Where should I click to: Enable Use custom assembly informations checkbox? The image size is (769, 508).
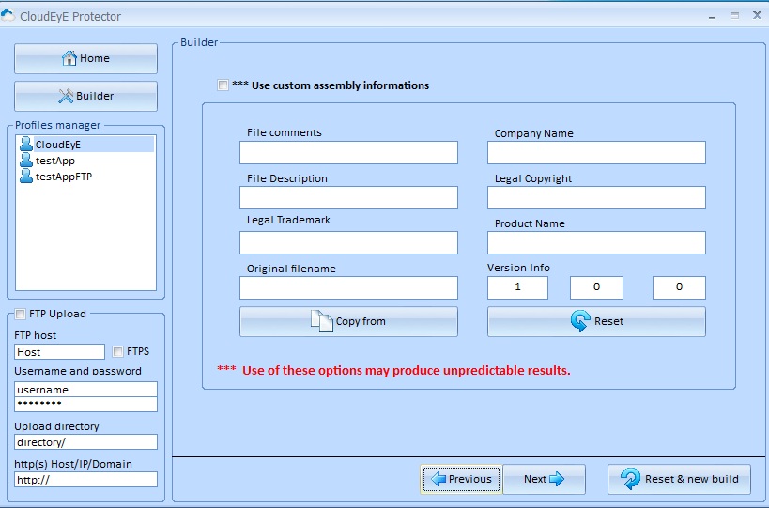tap(223, 85)
